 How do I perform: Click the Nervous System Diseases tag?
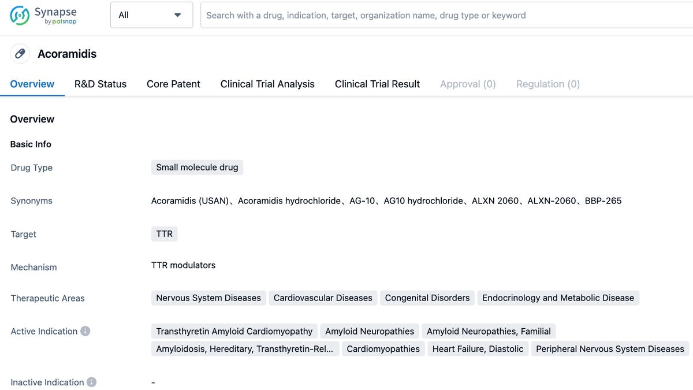[x=208, y=298]
